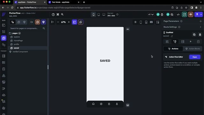Switch to Test Mode - appState browser tab
The image size is (204, 115).
point(64,2)
